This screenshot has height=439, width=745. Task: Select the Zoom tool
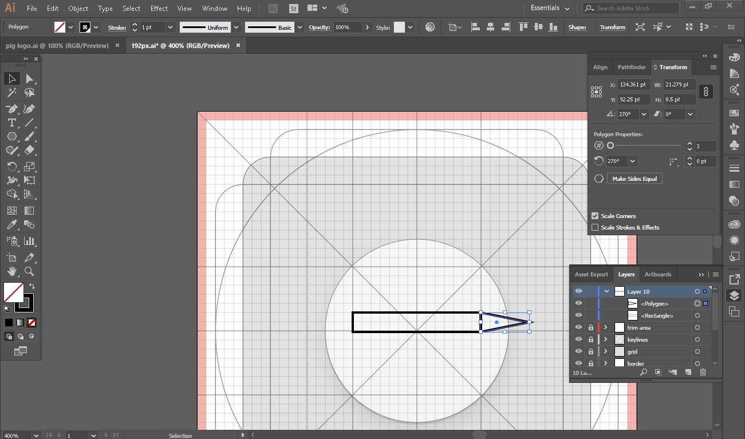click(x=30, y=271)
